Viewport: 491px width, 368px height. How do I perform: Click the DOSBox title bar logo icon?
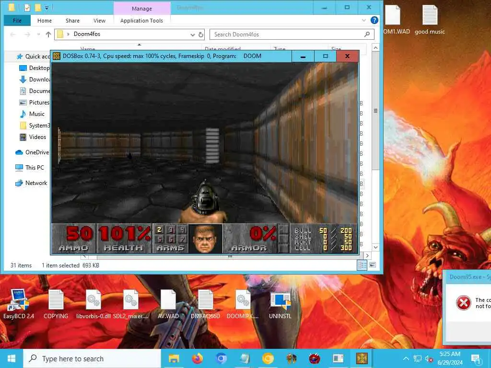point(57,56)
